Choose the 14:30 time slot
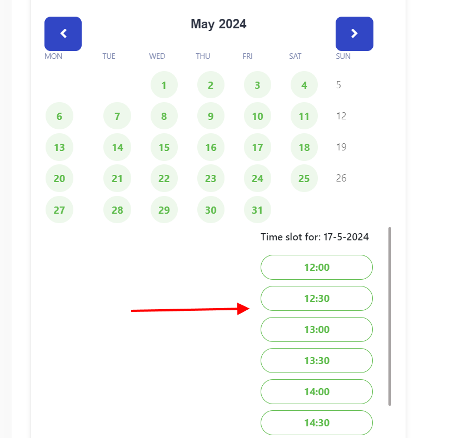 (316, 423)
